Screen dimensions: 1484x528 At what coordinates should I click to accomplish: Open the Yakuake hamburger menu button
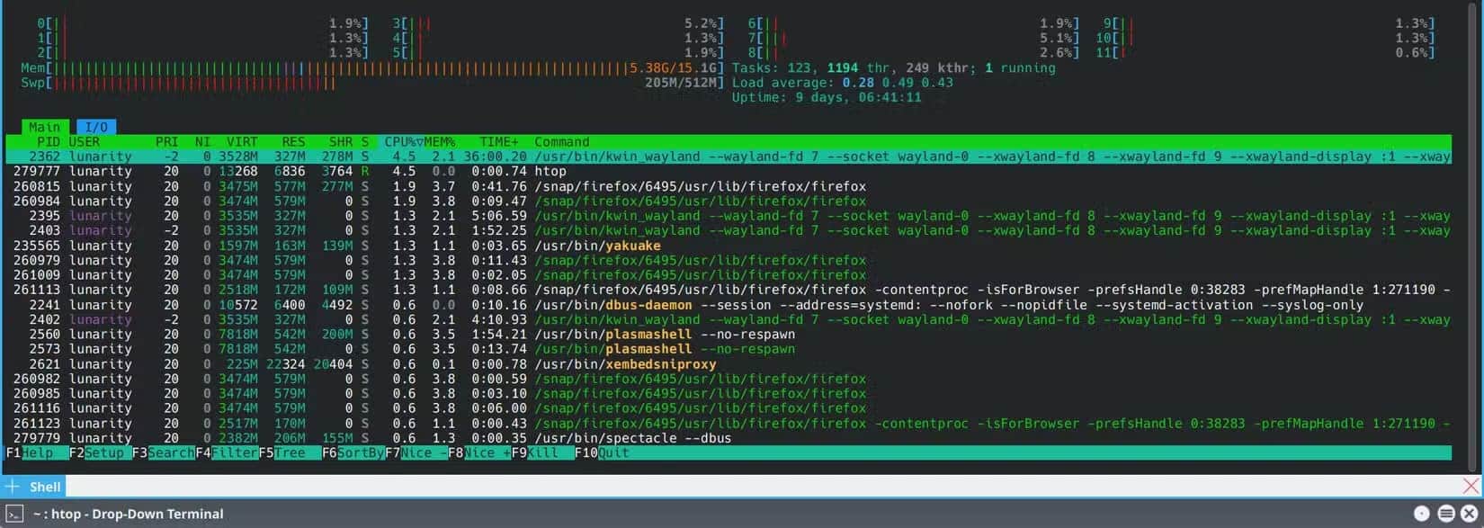pos(1446,514)
